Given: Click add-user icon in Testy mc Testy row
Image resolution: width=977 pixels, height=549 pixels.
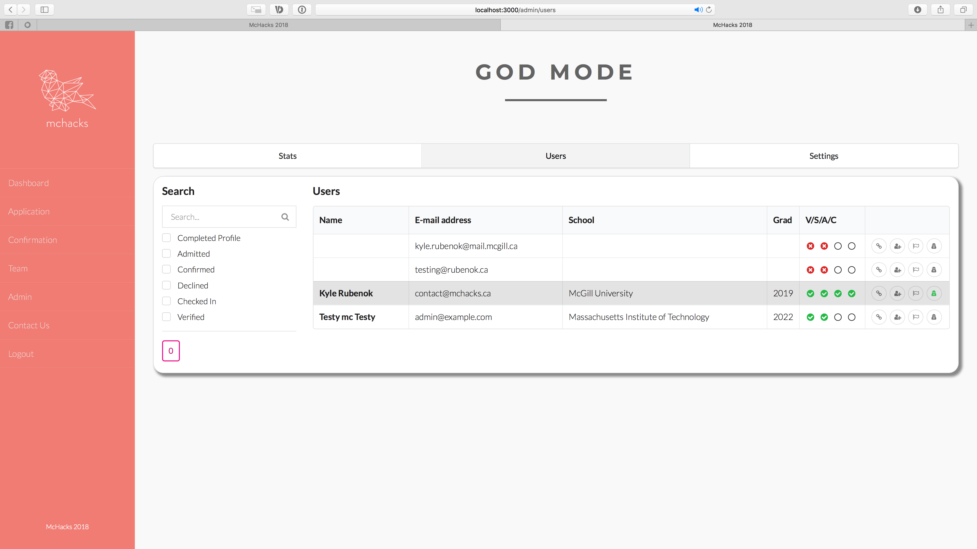Looking at the screenshot, I should [897, 317].
